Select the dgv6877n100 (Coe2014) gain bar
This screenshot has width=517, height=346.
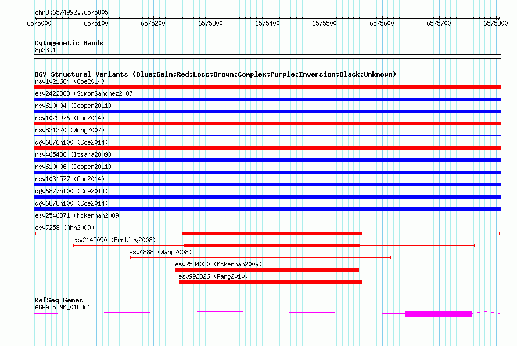click(267, 197)
